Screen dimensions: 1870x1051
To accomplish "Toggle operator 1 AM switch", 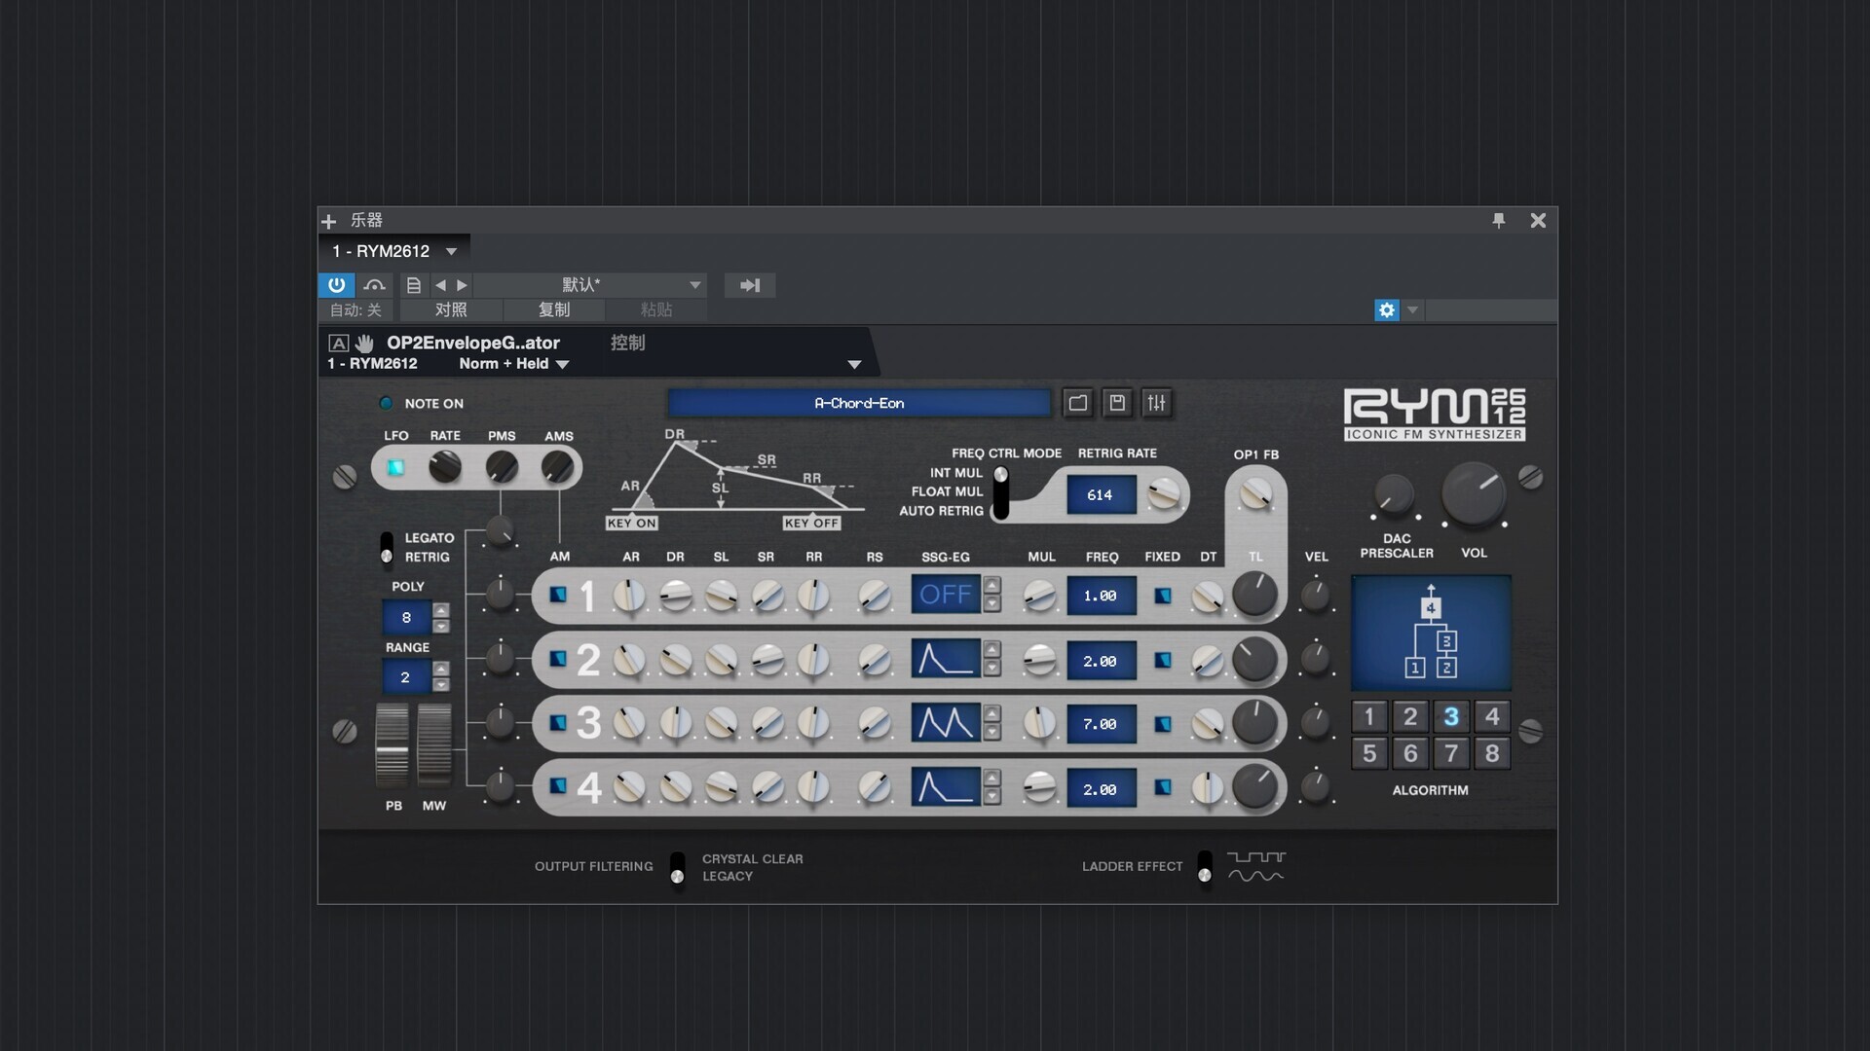I will pos(558,595).
